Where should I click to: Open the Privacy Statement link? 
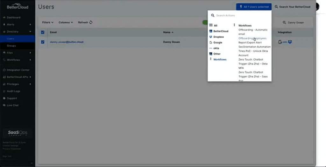[12, 149]
